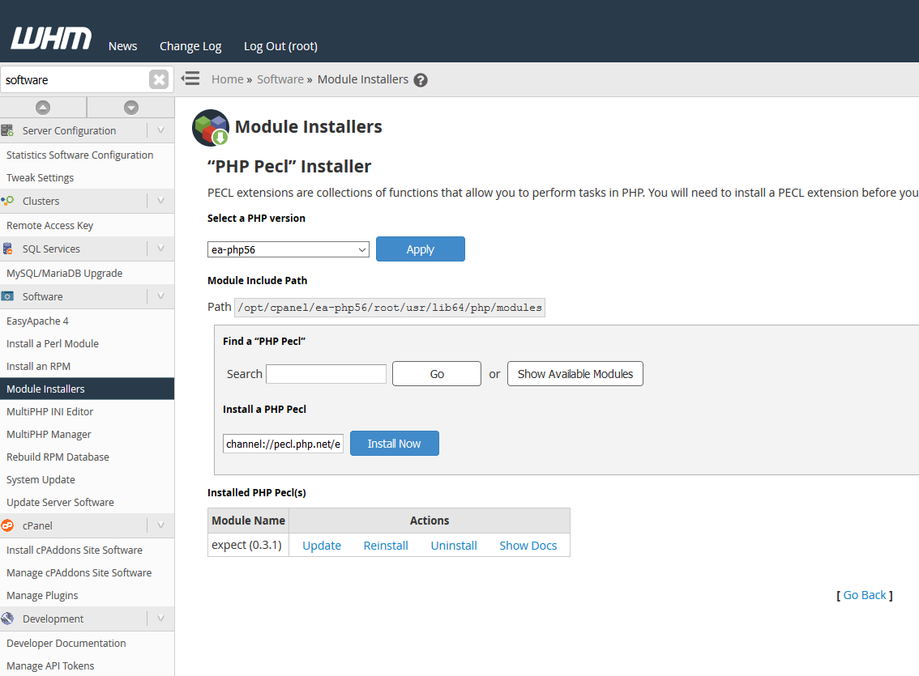Viewport: 919px width, 676px height.
Task: Open MultiPHP Manager
Action: click(x=49, y=434)
